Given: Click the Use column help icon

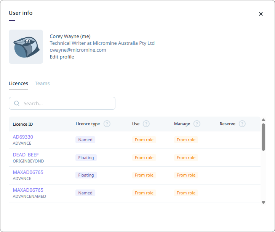Looking at the screenshot, I should (x=146, y=124).
